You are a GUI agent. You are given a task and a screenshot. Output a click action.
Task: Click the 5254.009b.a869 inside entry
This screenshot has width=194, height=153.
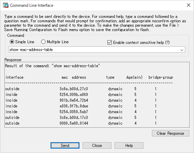(x=74, y=95)
